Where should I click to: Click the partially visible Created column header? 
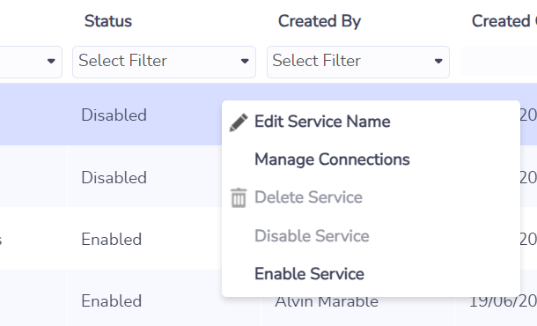(504, 21)
